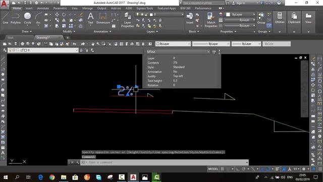Open the Express Tools tab
This screenshot has width=323, height=182.
pyautogui.click(x=145, y=8)
